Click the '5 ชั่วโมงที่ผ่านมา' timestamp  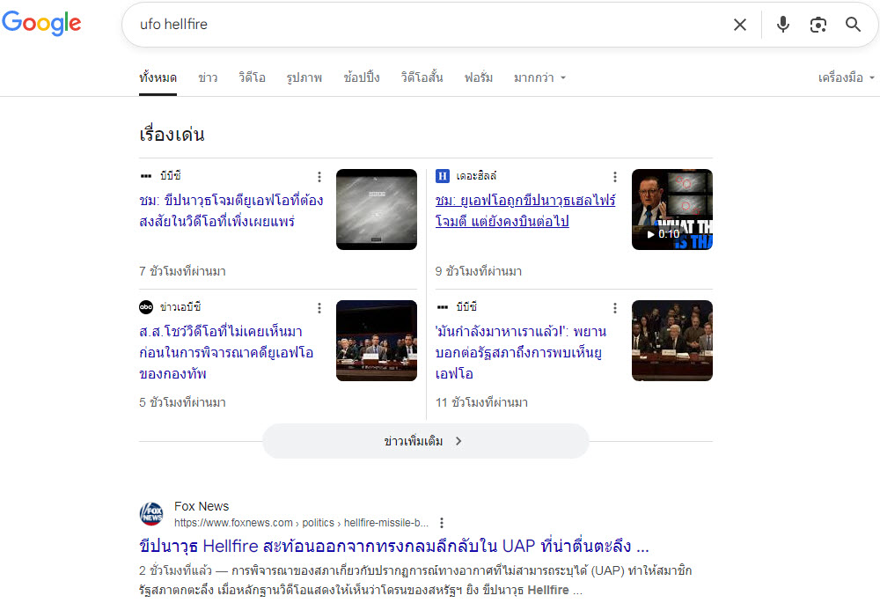coord(182,402)
